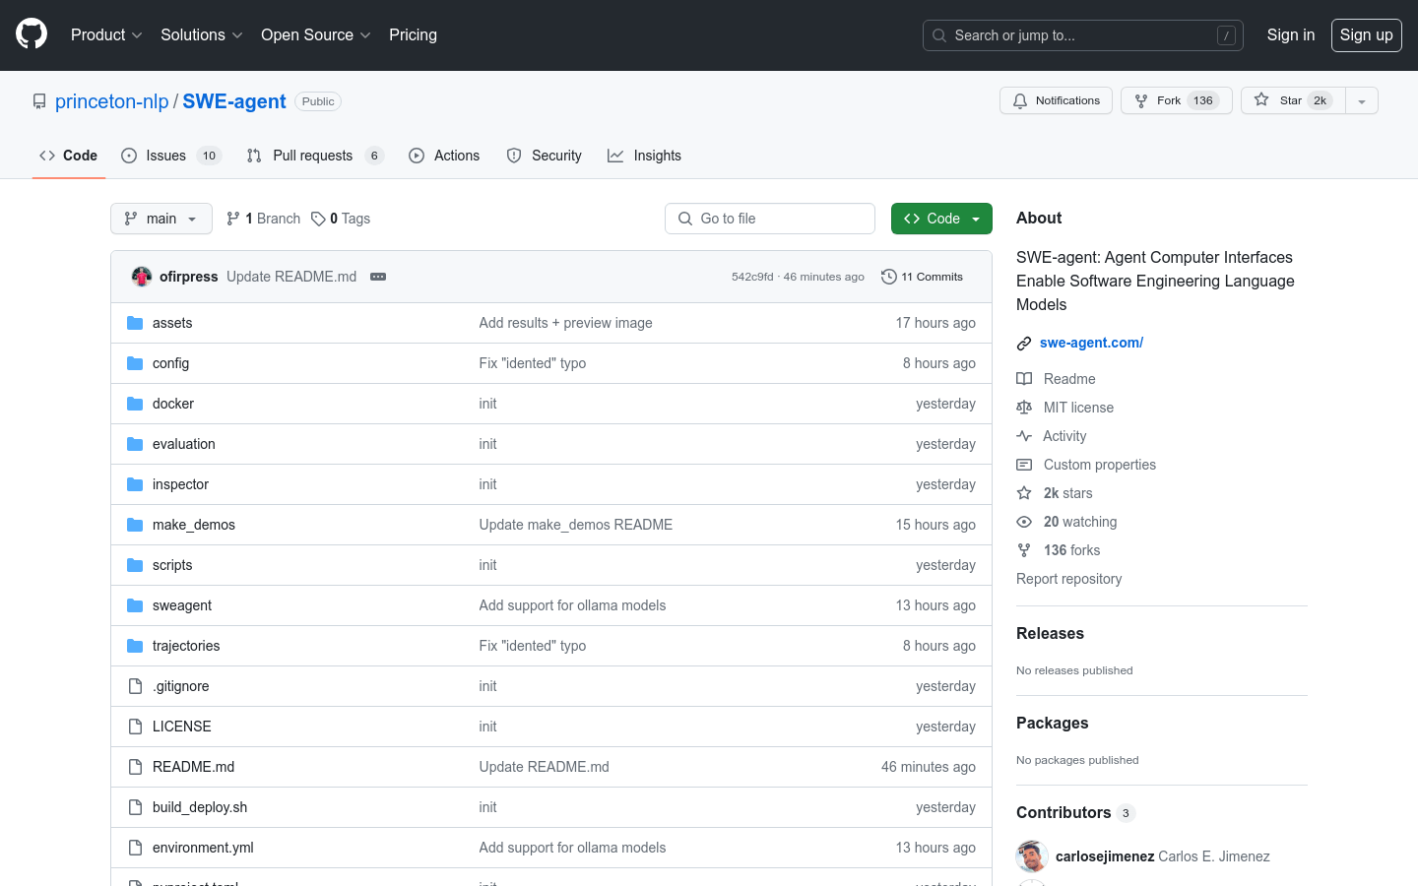Click the GitHub logo icon
Viewport: 1418px width, 886px height.
[x=32, y=34]
